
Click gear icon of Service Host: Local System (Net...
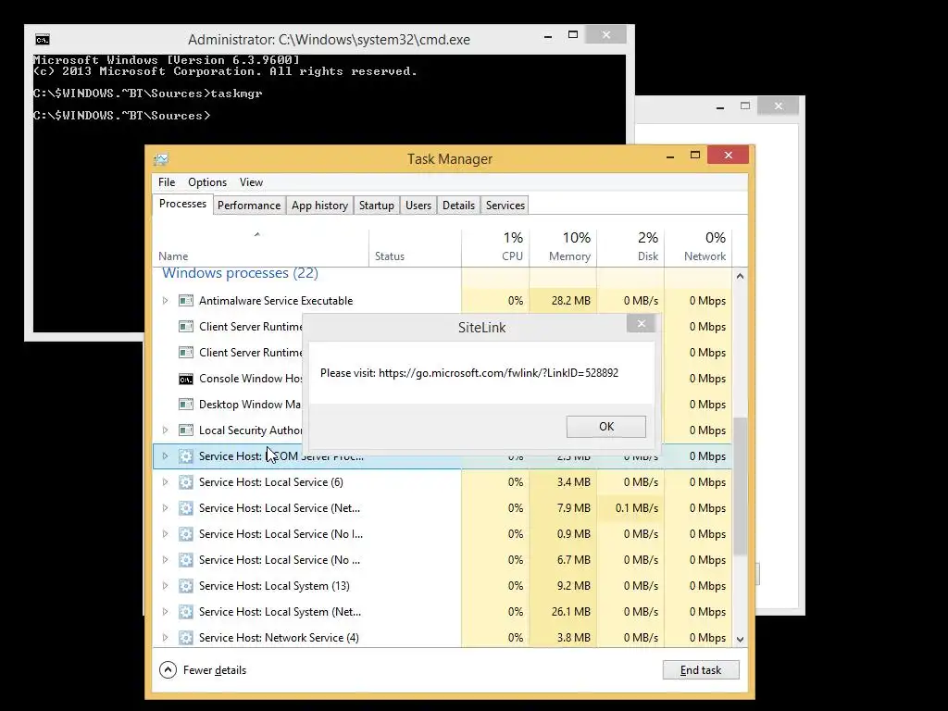tap(186, 612)
